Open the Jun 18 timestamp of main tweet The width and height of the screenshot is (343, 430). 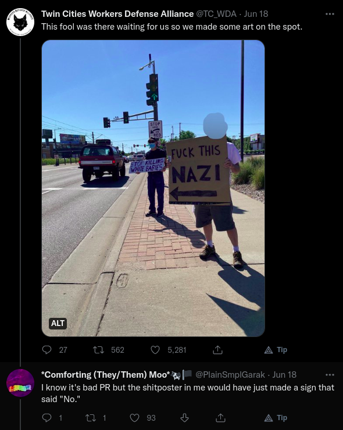pyautogui.click(x=256, y=14)
